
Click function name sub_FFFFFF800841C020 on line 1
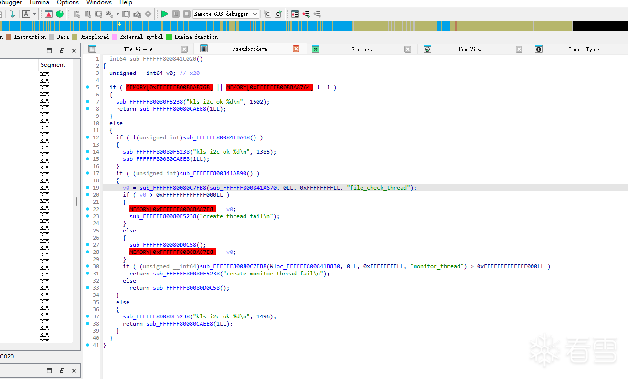(x=163, y=59)
